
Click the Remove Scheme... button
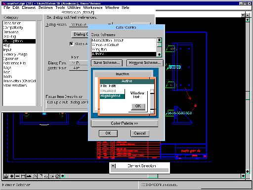(x=145, y=63)
